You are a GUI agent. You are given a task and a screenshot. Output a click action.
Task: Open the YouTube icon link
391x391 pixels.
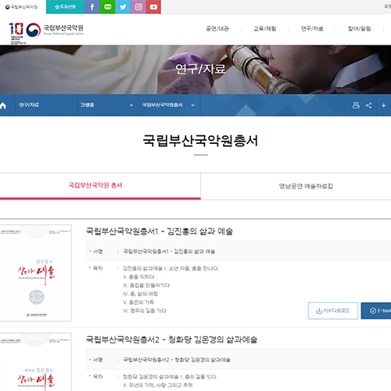[x=153, y=7]
